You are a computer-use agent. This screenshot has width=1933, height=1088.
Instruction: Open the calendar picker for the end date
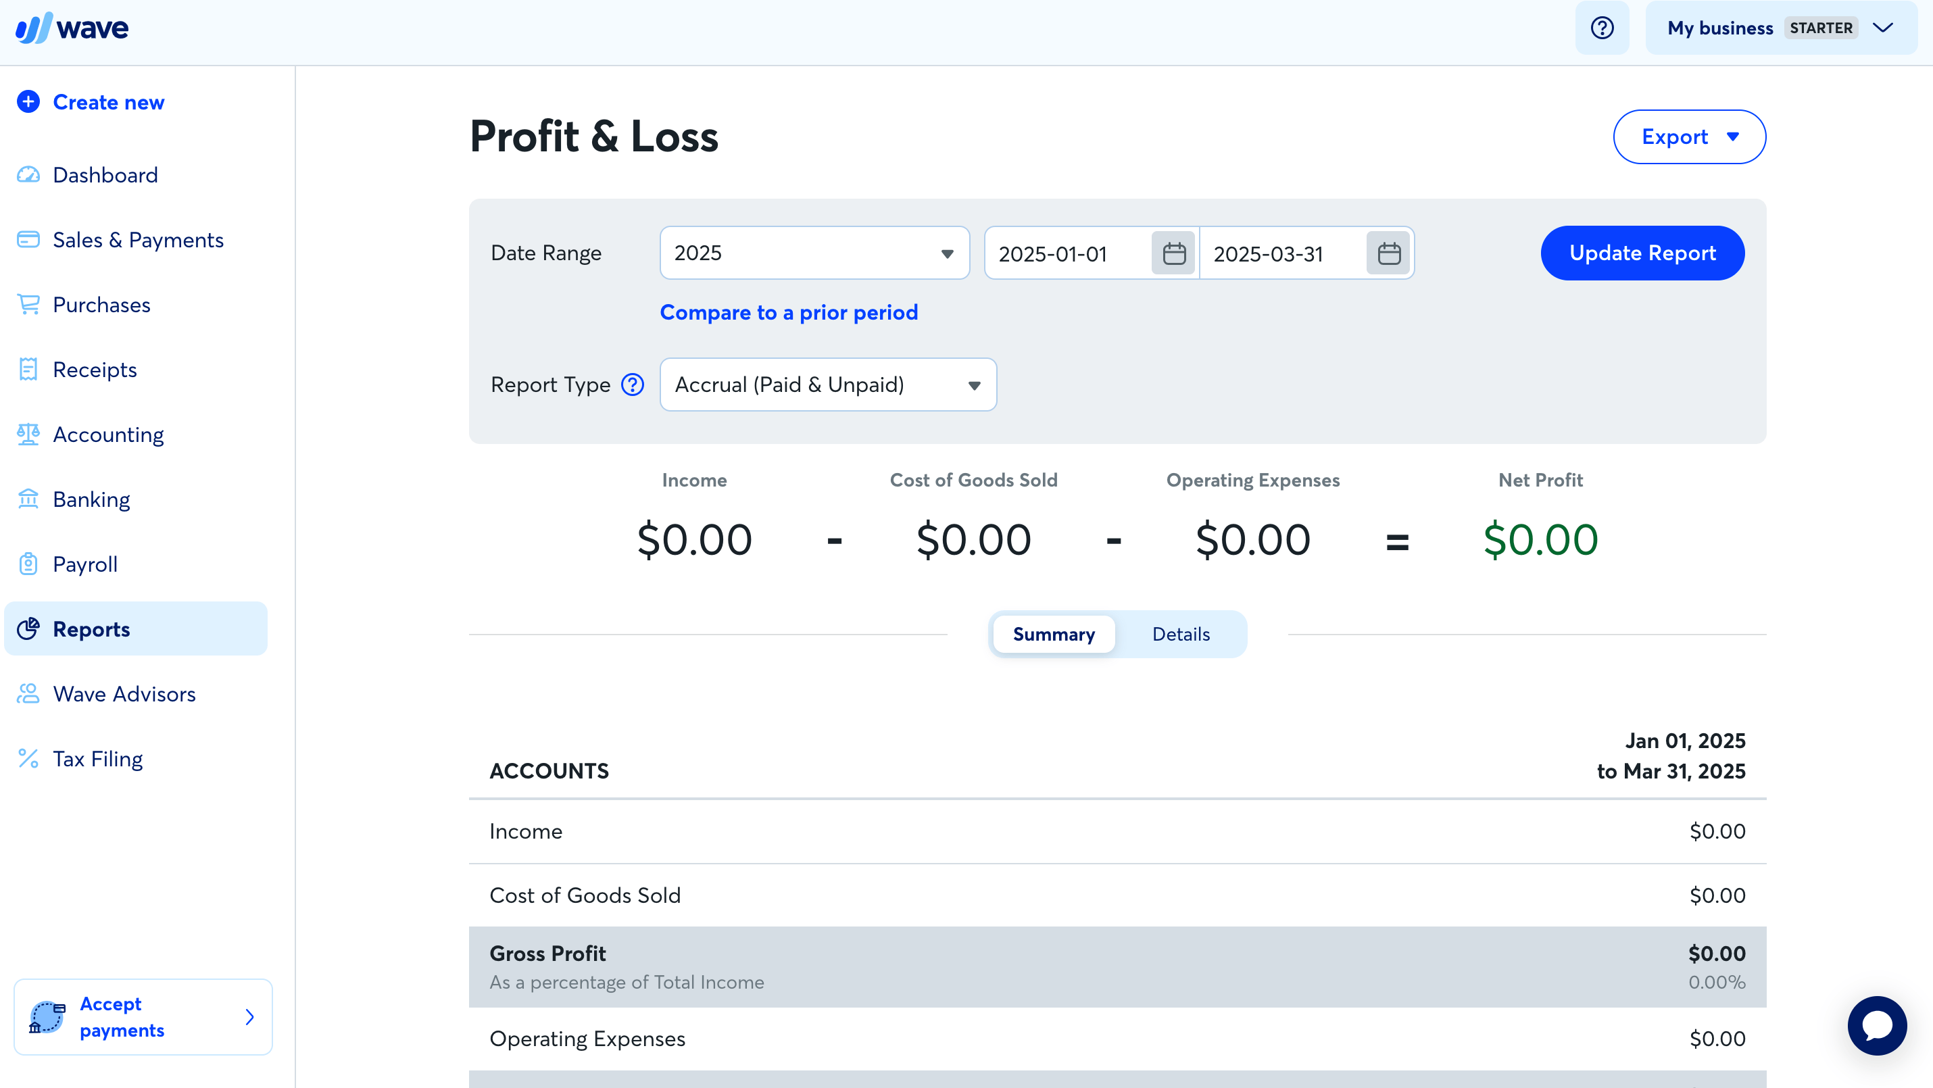1388,253
